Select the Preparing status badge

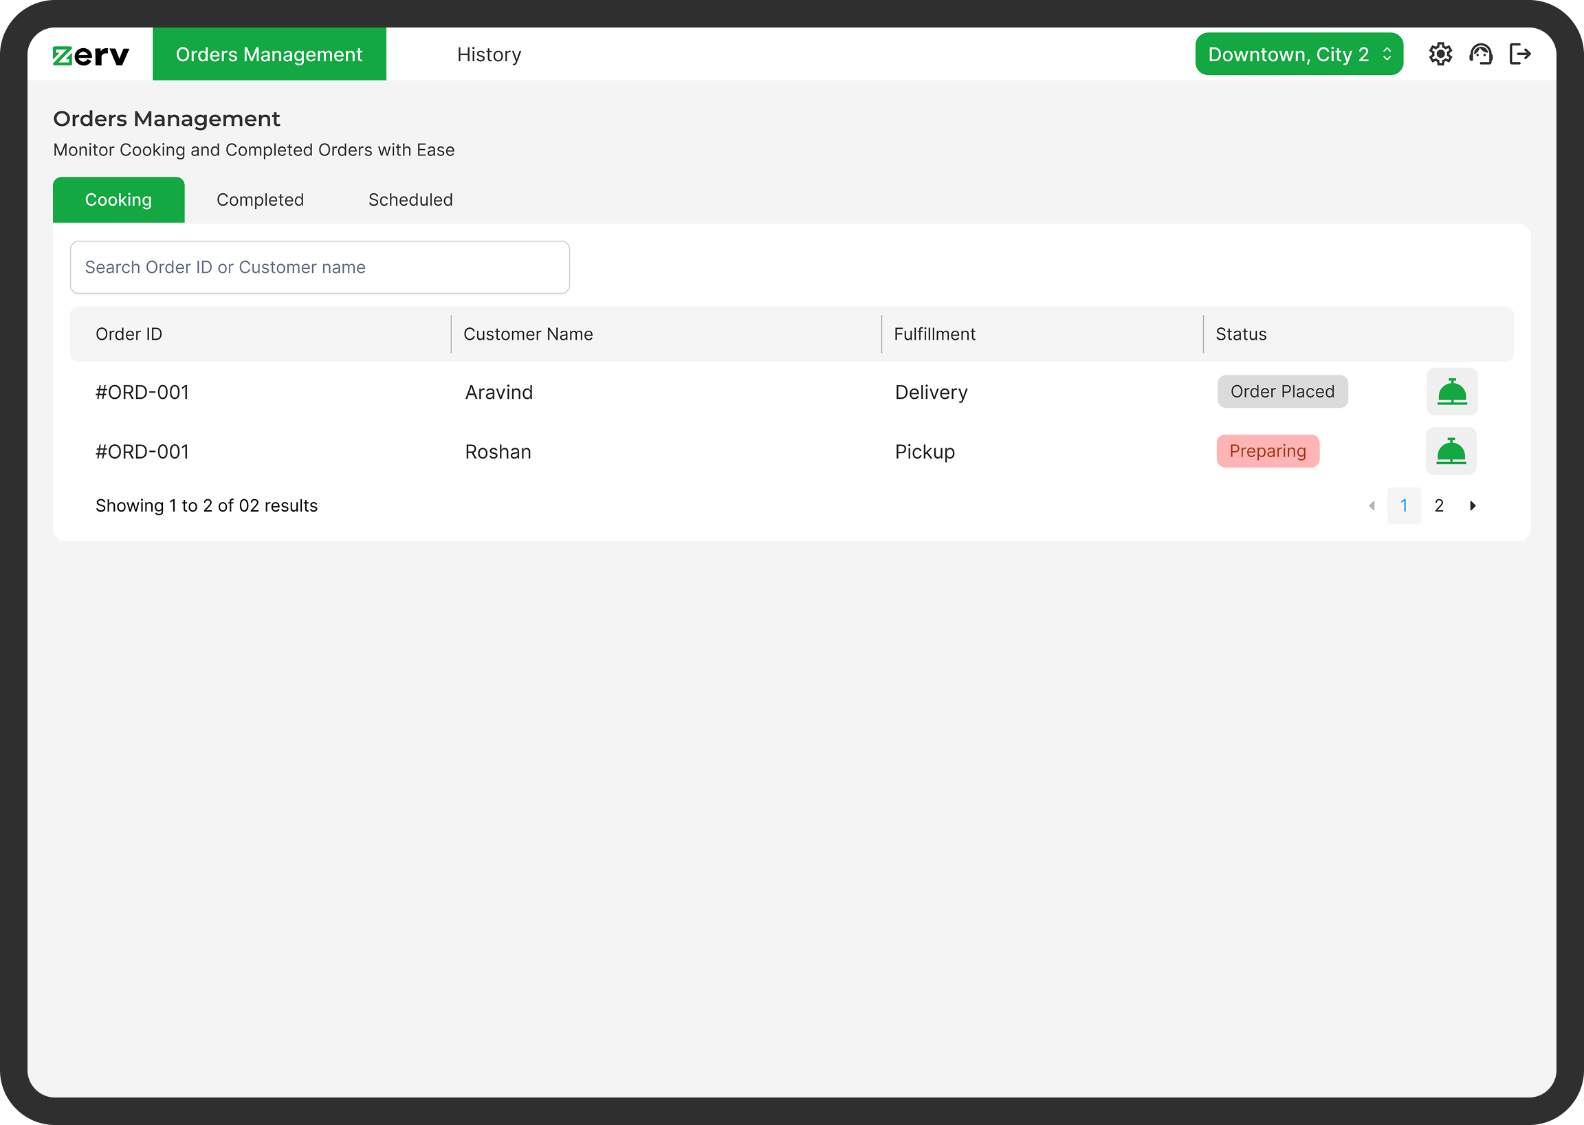pos(1268,451)
